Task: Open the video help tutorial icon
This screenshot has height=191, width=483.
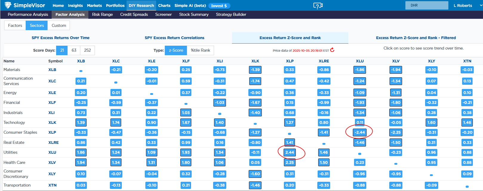Action: (318, 6)
